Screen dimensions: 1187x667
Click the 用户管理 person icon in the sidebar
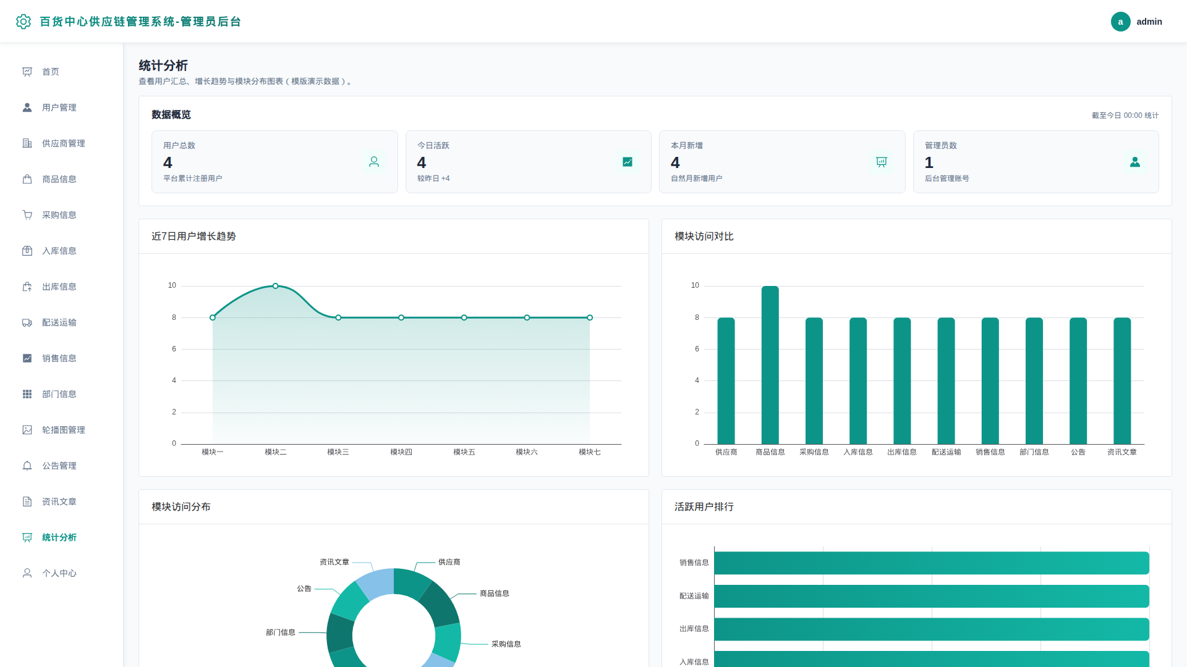click(27, 107)
